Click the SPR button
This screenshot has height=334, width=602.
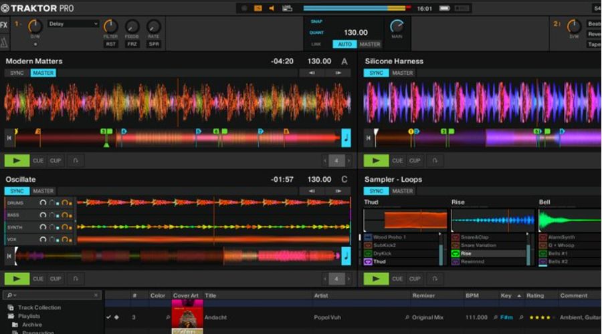(x=154, y=44)
